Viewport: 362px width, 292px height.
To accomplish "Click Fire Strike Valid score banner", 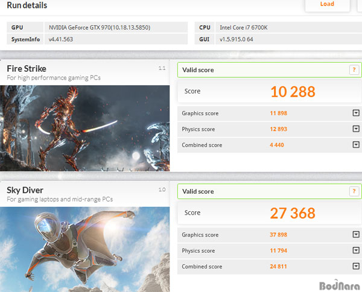I will (x=270, y=70).
